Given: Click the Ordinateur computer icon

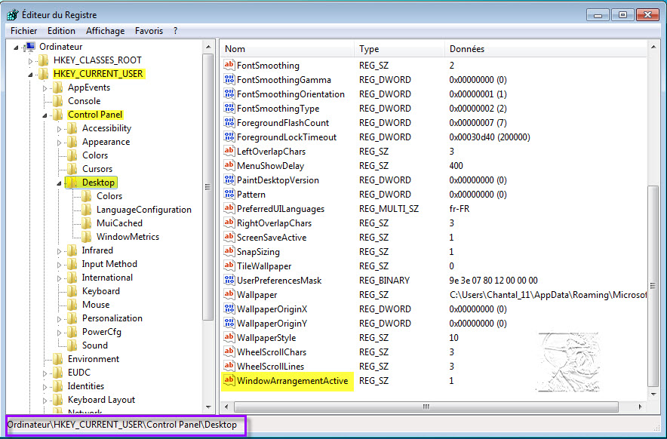Looking at the screenshot, I should point(29,46).
